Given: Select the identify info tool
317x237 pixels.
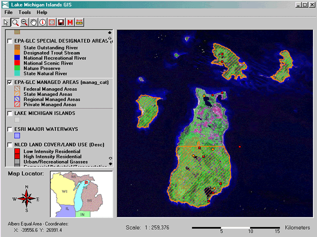Looking at the screenshot, I should tap(43, 22).
